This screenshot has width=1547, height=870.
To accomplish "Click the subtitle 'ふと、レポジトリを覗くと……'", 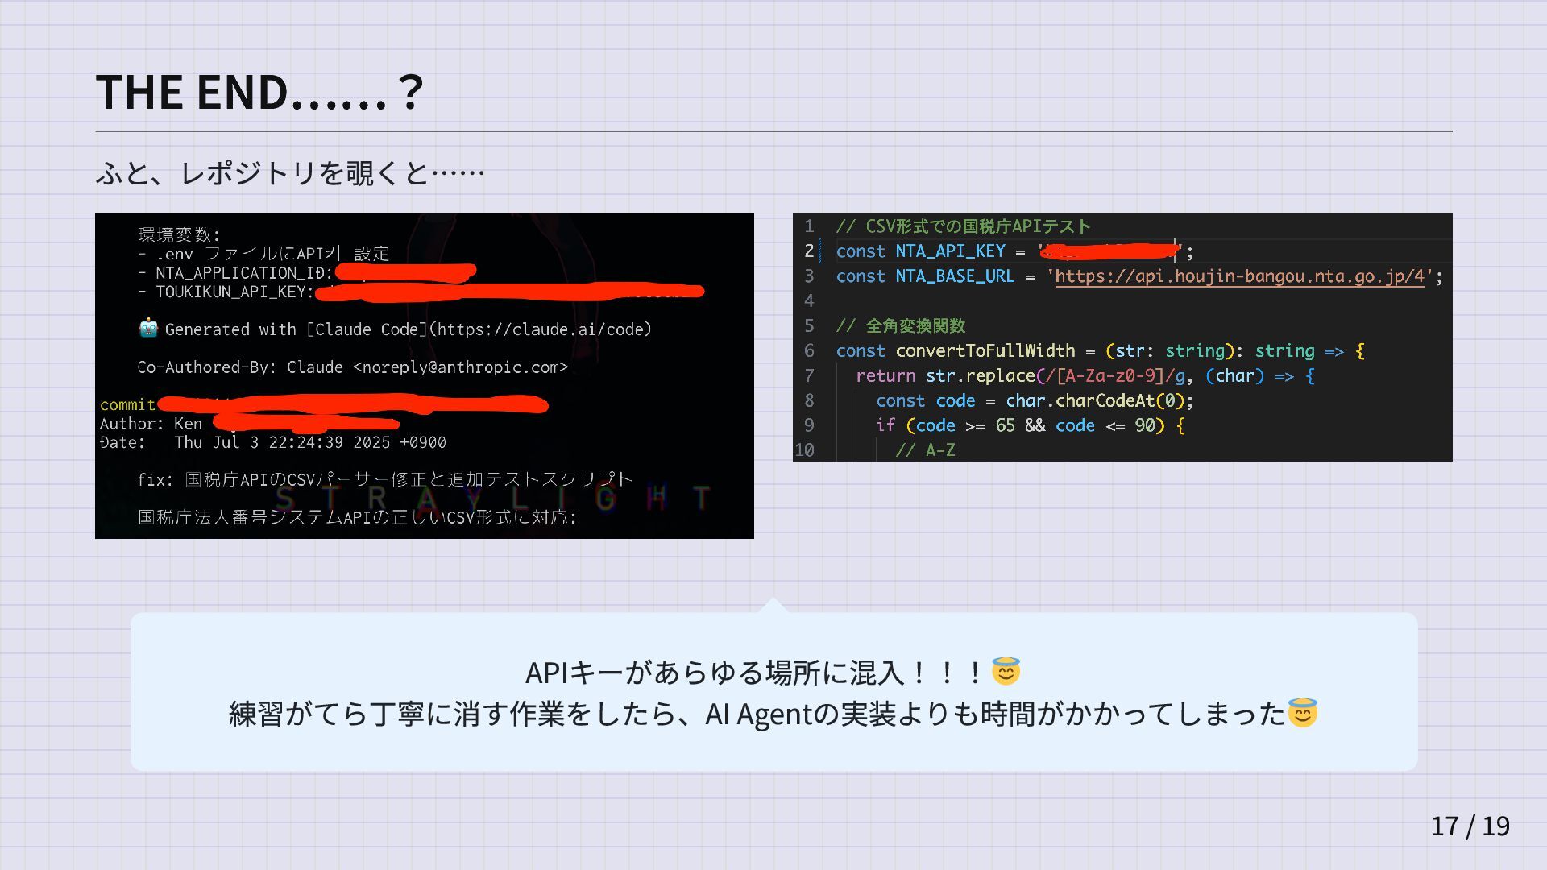I will click(290, 172).
